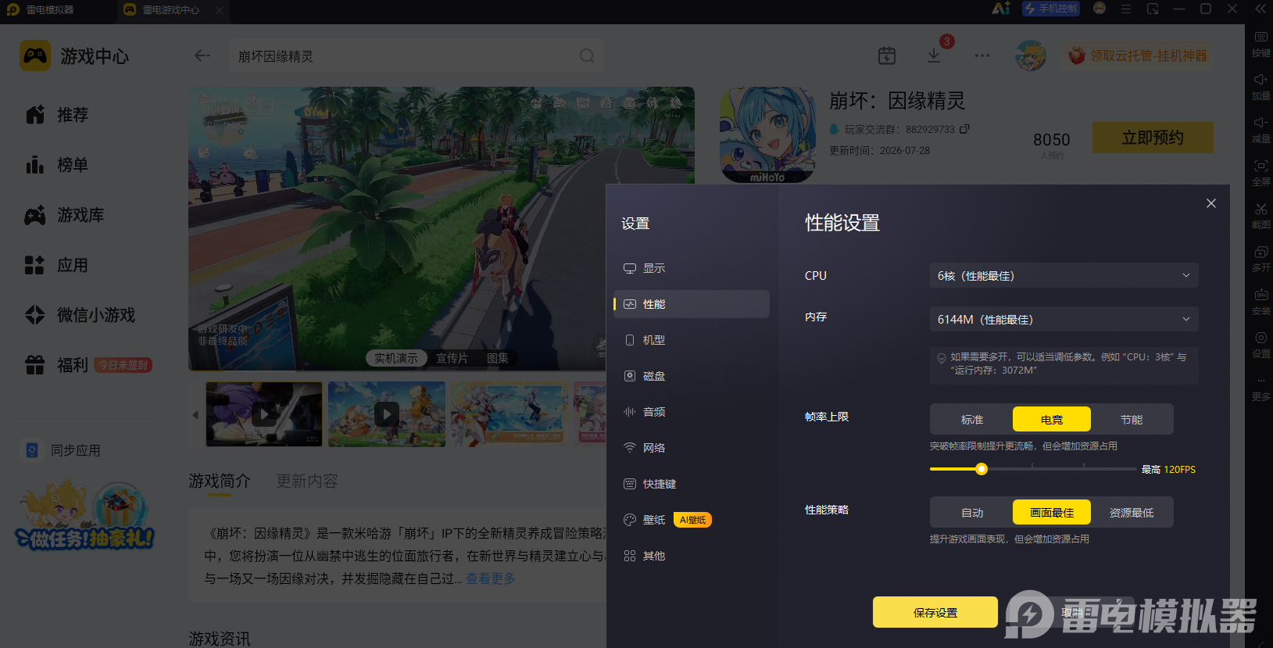Click the search magnifier icon

587,56
